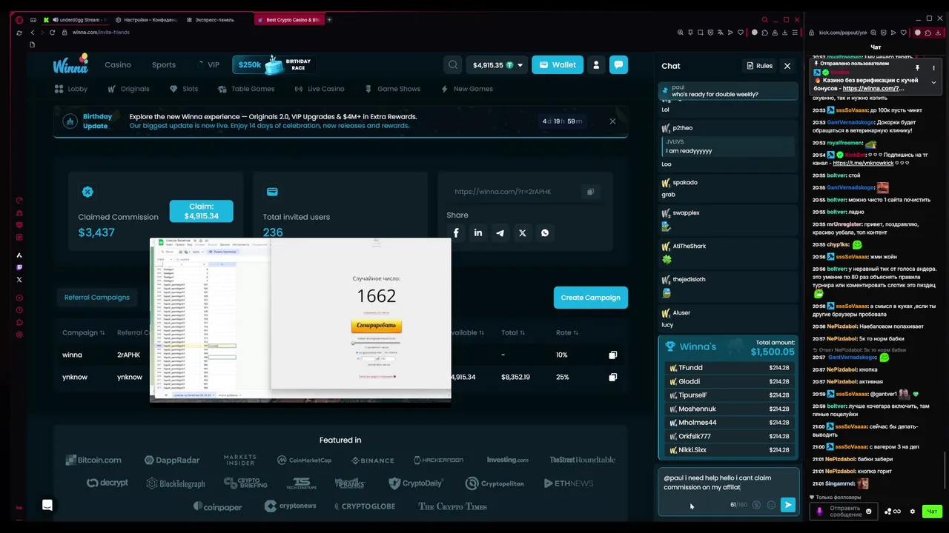Expand the pinned Kick chat message
This screenshot has width=949, height=533.
point(933,82)
